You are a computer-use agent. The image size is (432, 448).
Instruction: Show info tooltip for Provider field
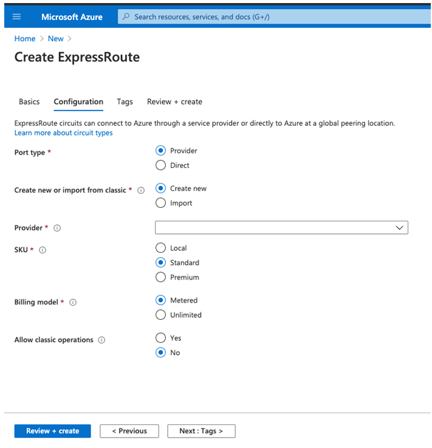(57, 228)
